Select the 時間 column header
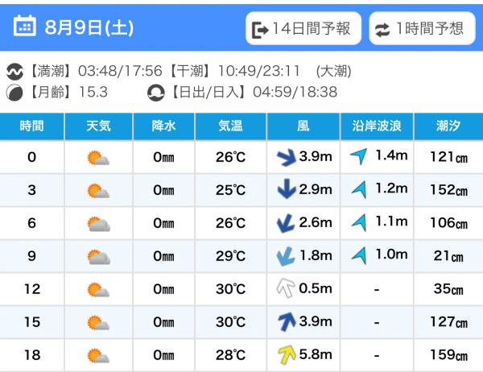The image size is (483, 372). (x=31, y=126)
